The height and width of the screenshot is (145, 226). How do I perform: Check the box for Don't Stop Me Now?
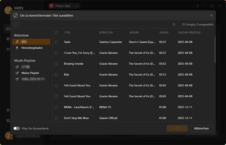tap(56, 118)
